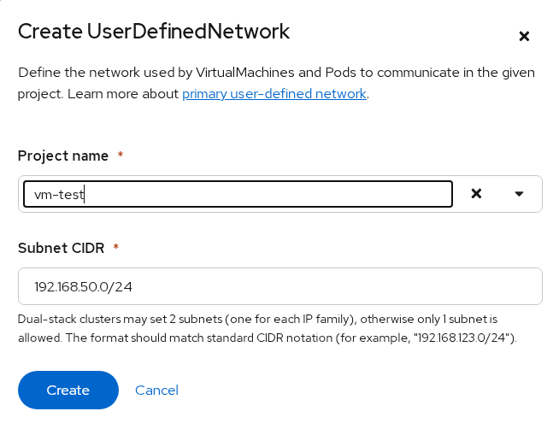Click the Subnet CIDR label

[61, 248]
